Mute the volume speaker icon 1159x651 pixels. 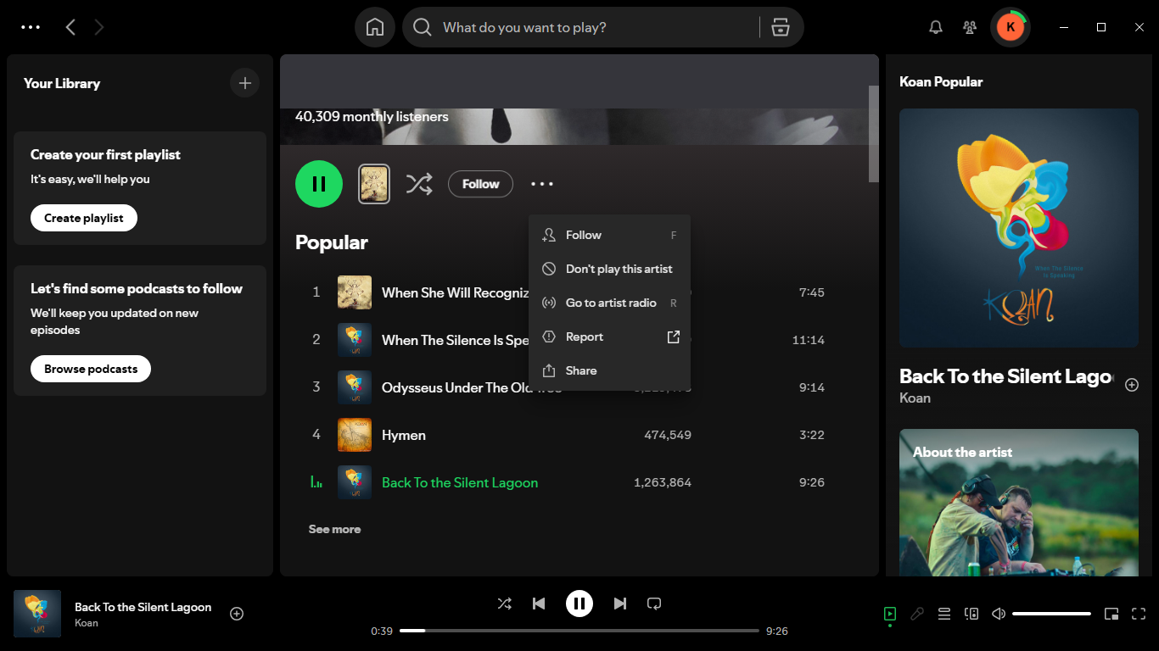point(999,614)
